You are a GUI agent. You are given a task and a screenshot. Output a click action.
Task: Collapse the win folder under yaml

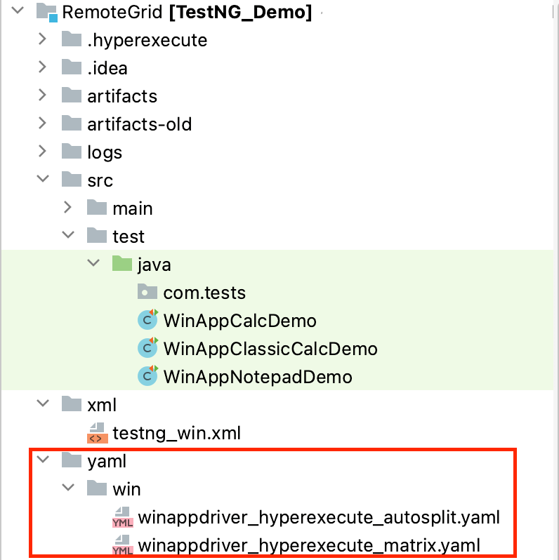click(68, 488)
